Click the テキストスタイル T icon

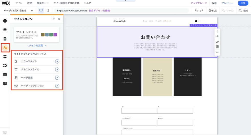click(x=16, y=70)
